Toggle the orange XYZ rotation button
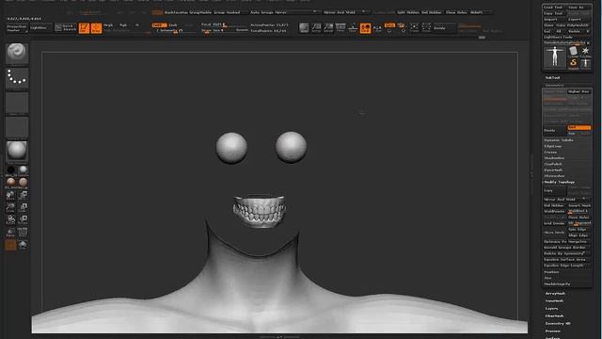This screenshot has width=602, height=339. coord(389,25)
